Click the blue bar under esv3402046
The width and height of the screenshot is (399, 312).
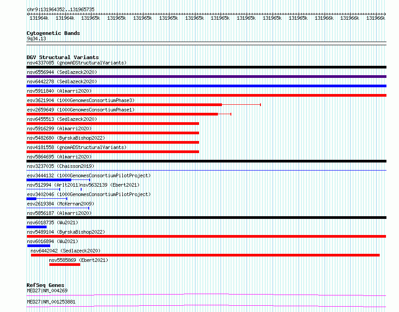coord(31,199)
